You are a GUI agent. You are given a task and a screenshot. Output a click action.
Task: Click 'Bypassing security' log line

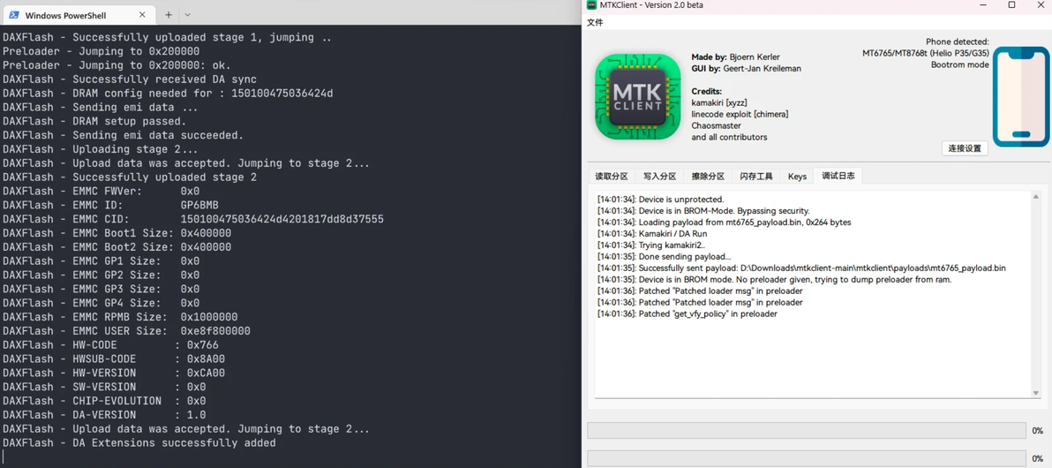click(703, 211)
